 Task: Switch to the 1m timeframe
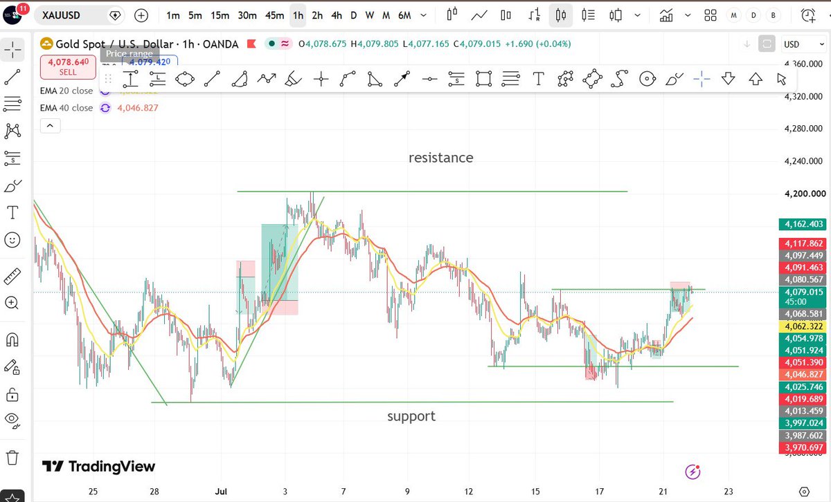coord(173,15)
